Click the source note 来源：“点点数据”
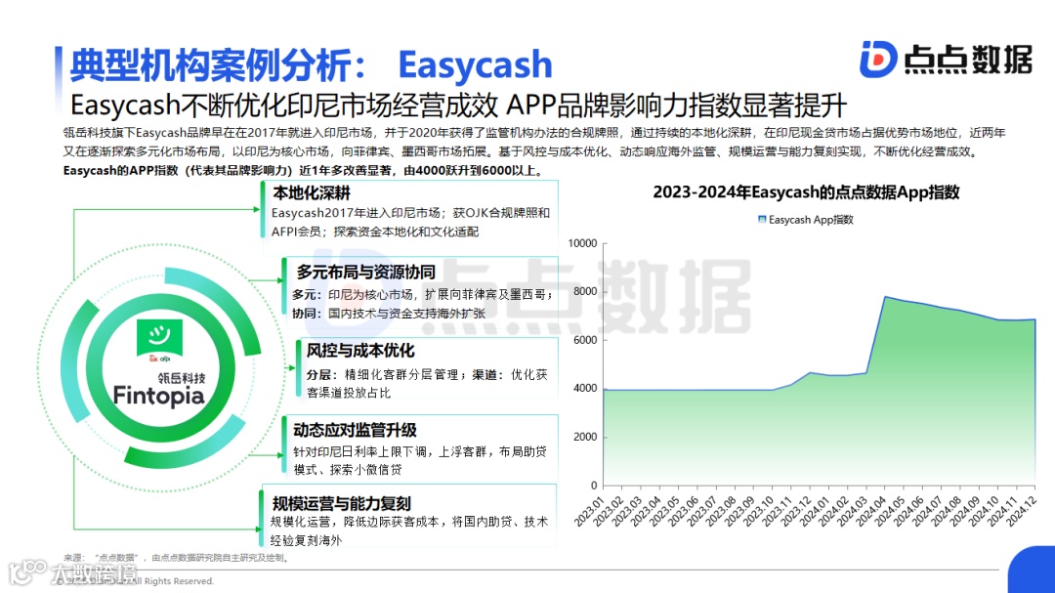Viewport: 1055px width, 593px height. pyautogui.click(x=178, y=557)
